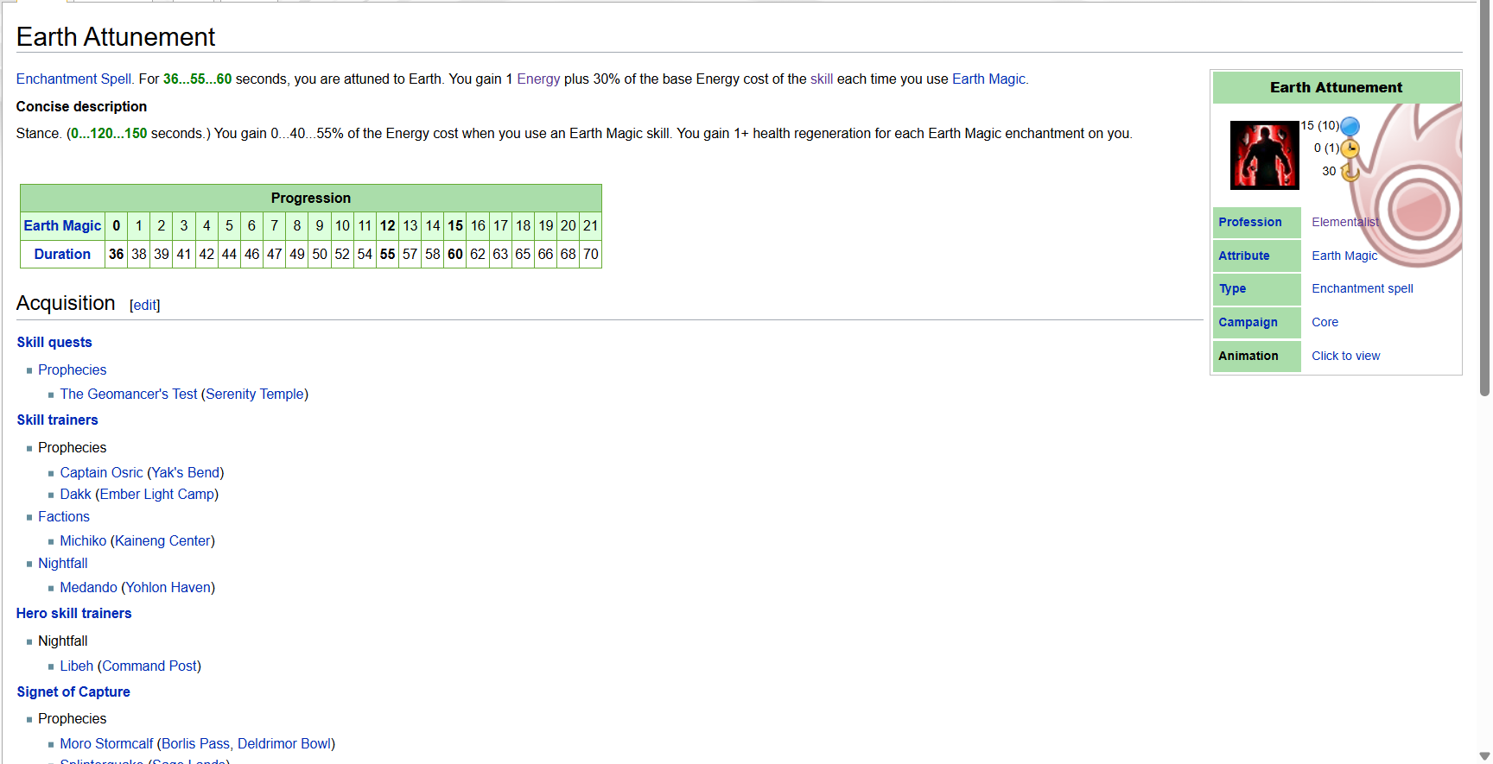Select duration value 70 in progression table

590,254
